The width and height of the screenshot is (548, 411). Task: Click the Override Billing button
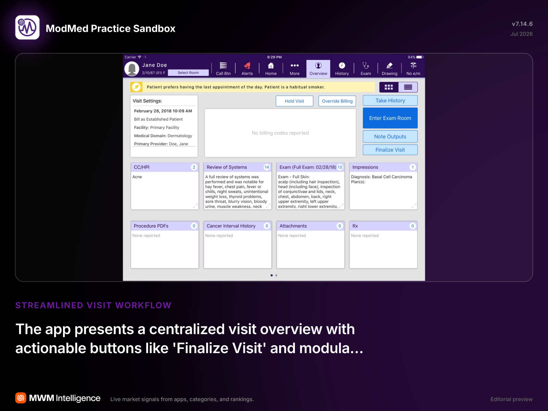(337, 101)
